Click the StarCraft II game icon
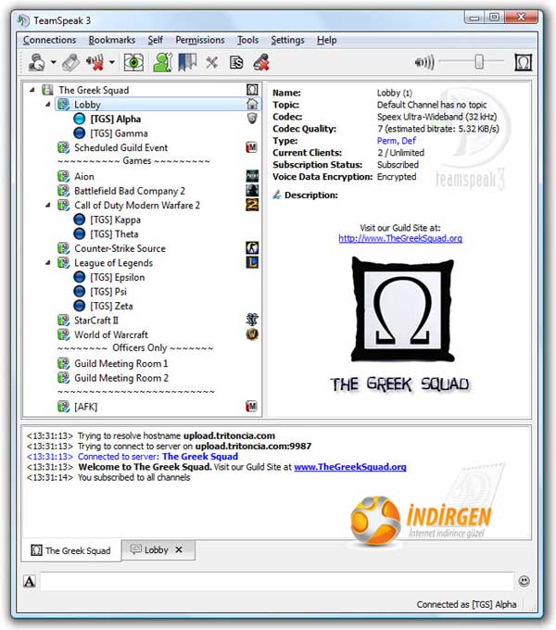The width and height of the screenshot is (556, 630). coord(252,320)
